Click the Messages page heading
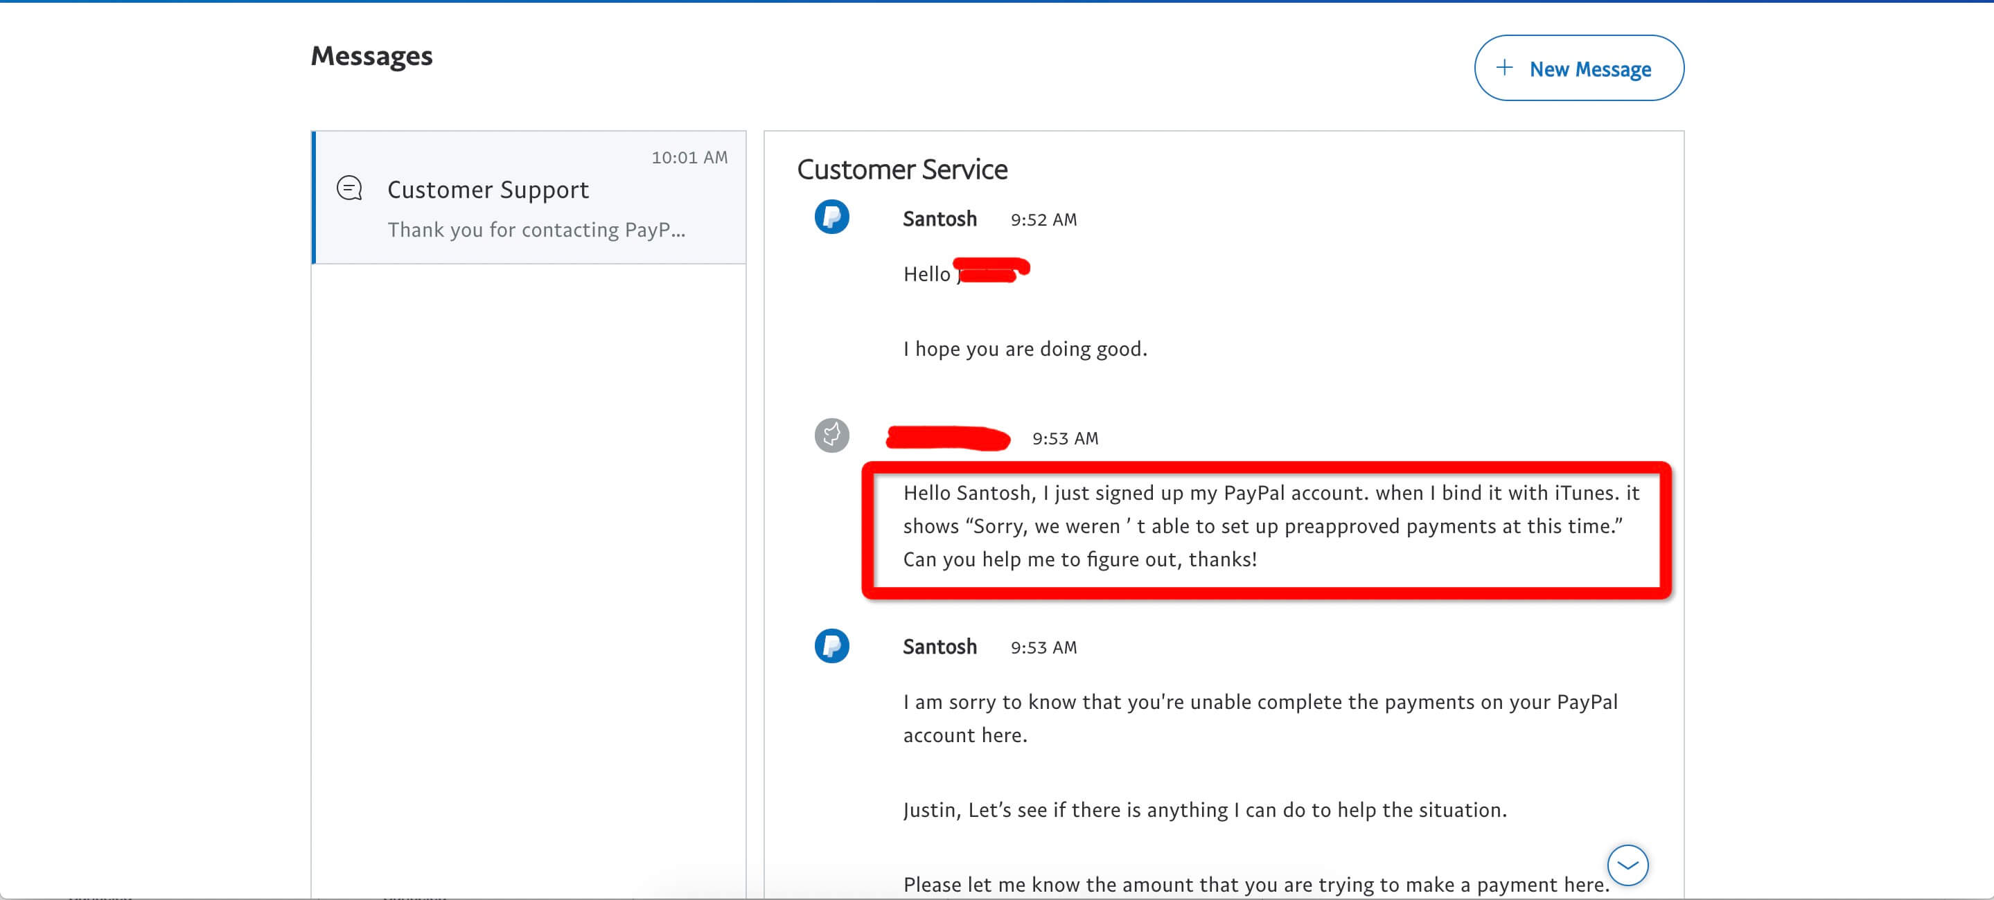The image size is (1994, 900). [371, 55]
